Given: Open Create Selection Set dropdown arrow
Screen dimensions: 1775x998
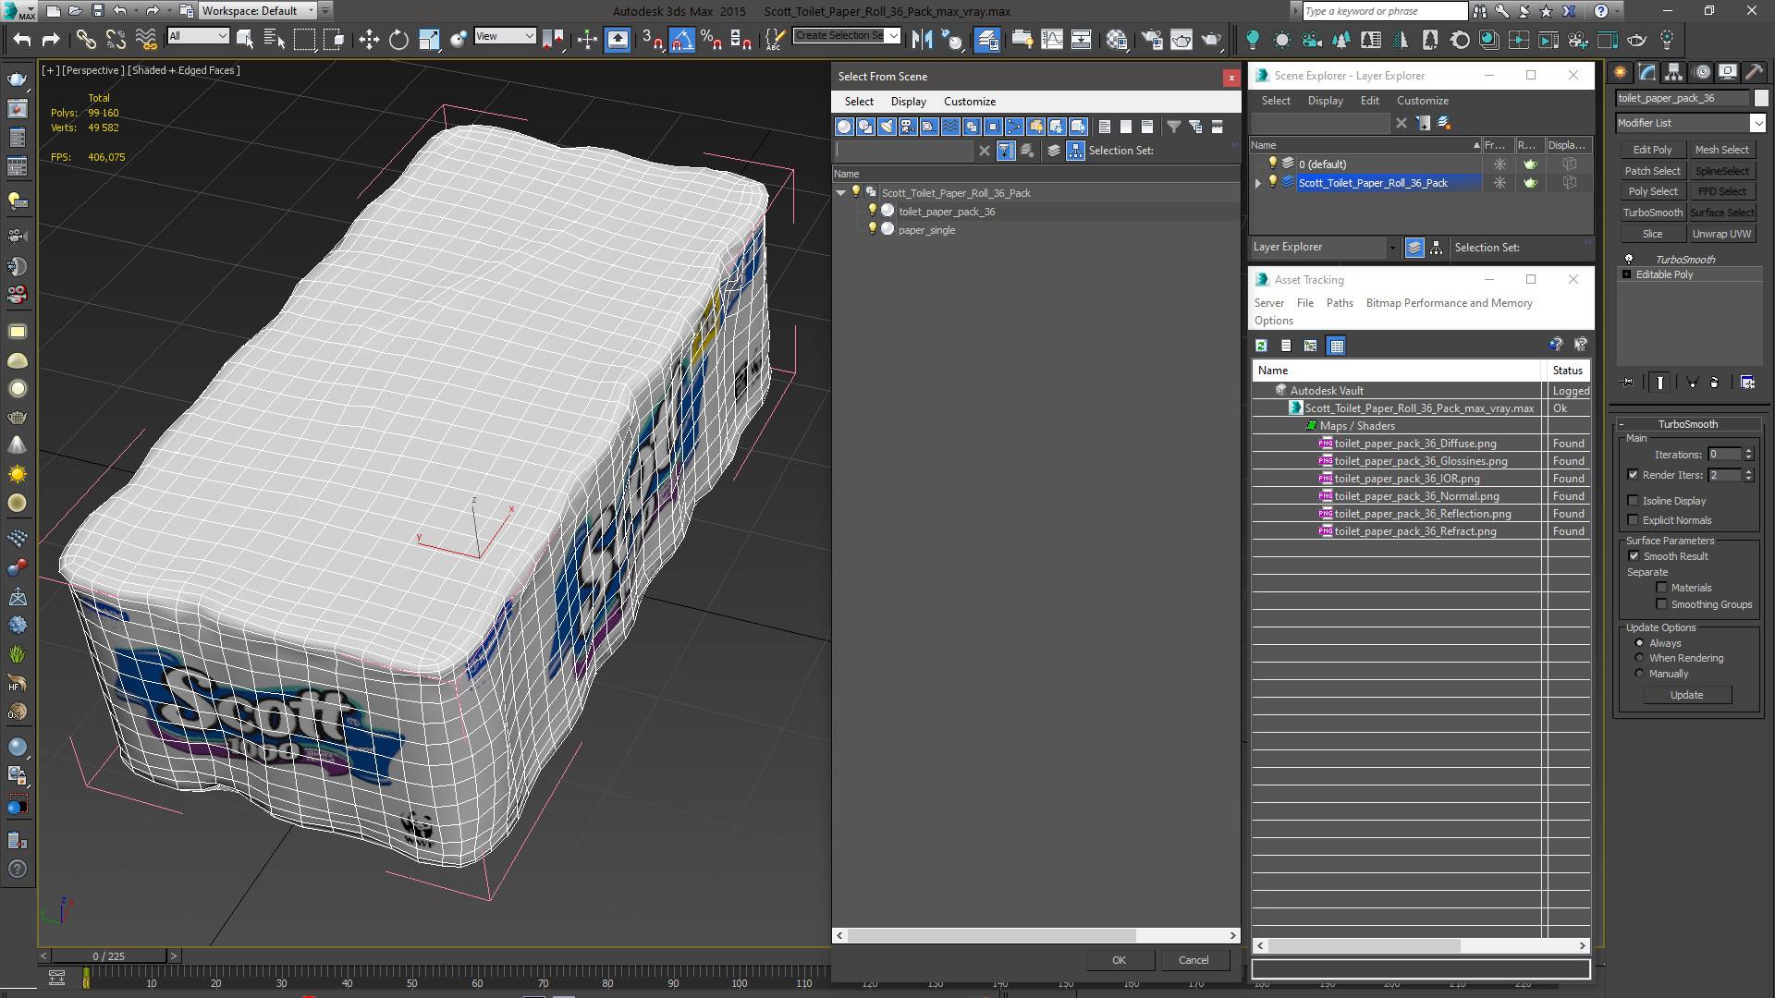Looking at the screenshot, I should pos(893,36).
